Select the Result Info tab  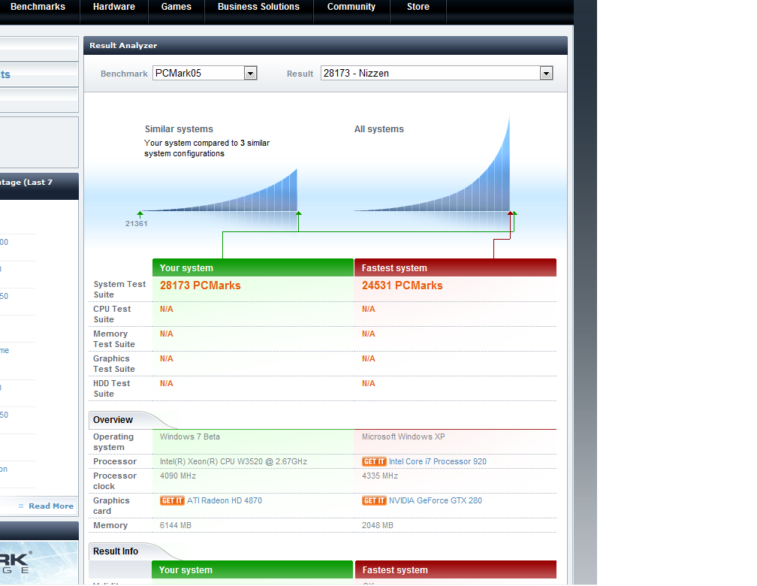click(x=116, y=551)
